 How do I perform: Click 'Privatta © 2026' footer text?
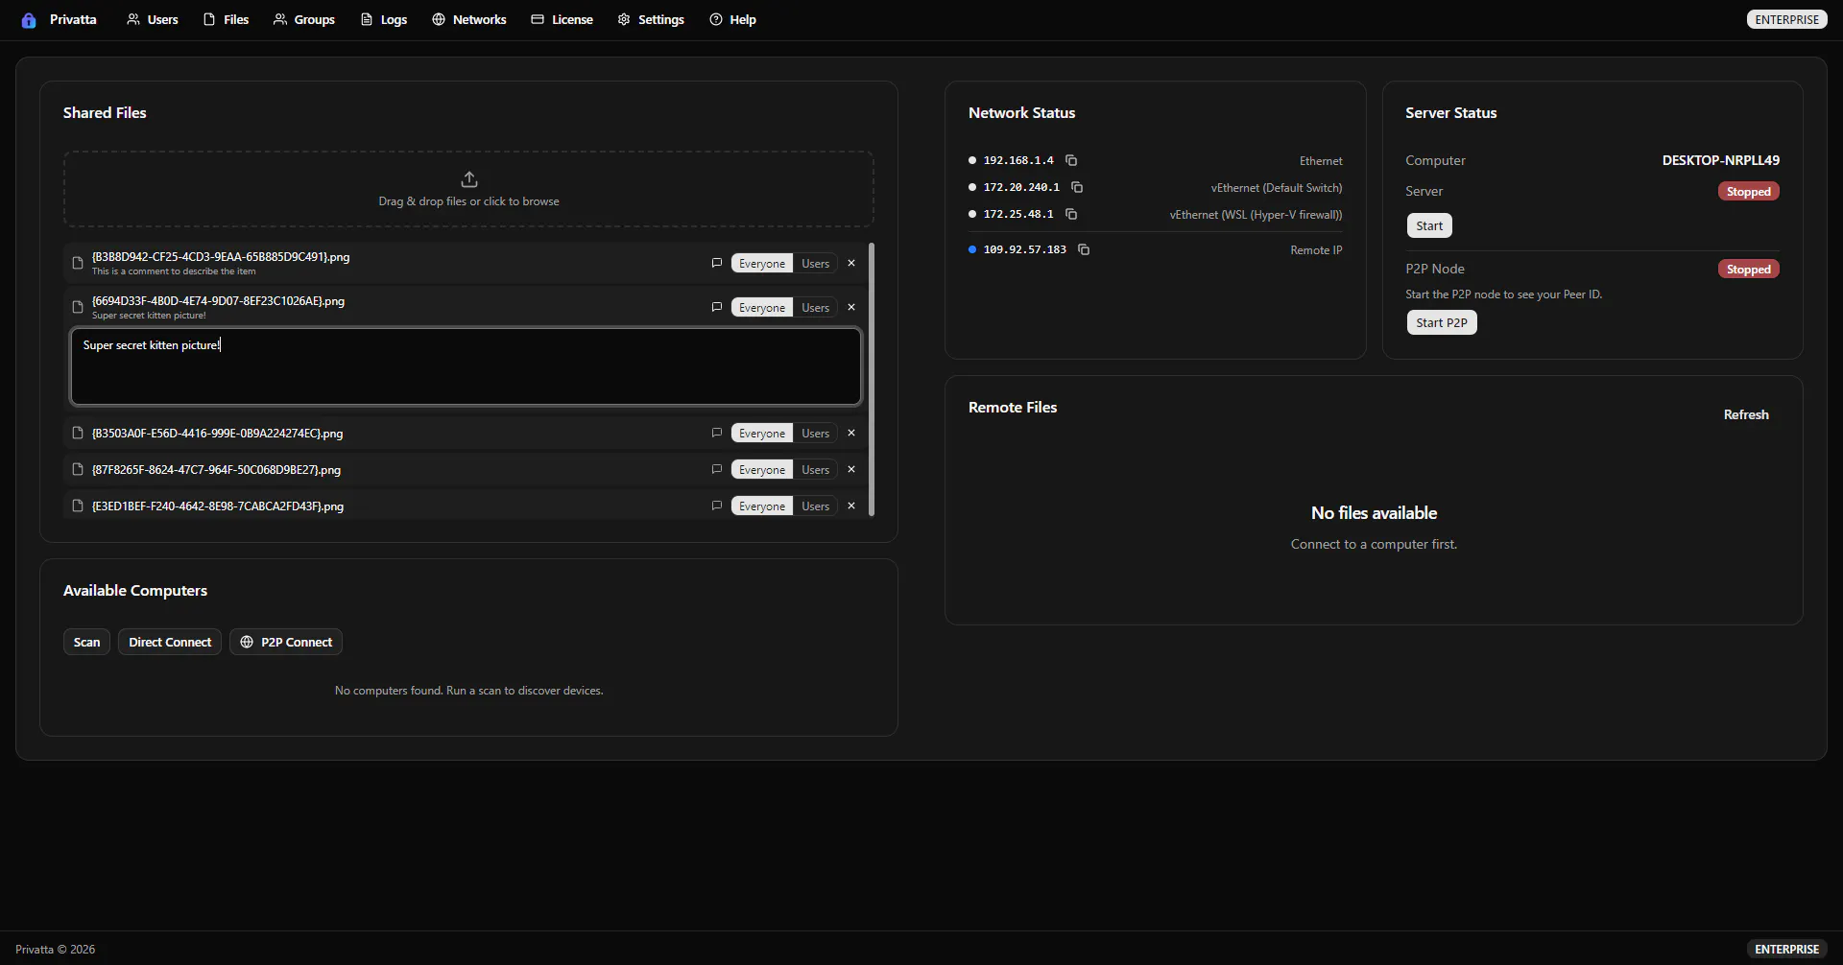(x=55, y=949)
